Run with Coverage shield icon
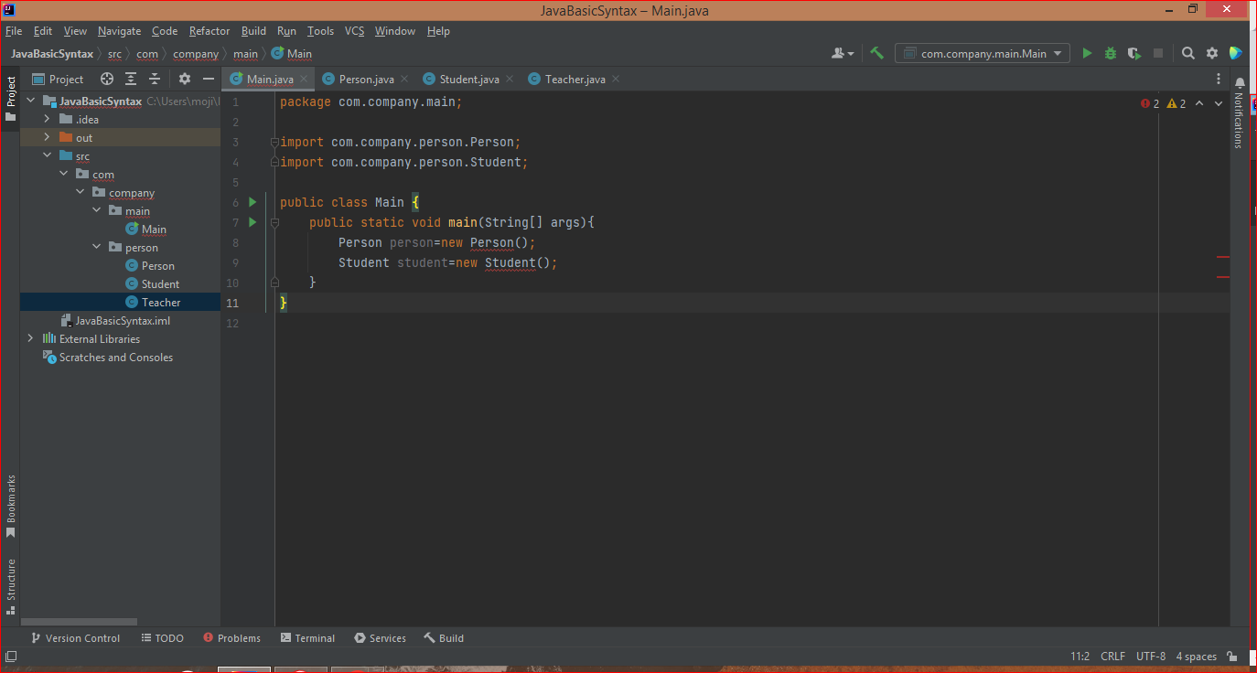The height and width of the screenshot is (673, 1257). coord(1134,53)
